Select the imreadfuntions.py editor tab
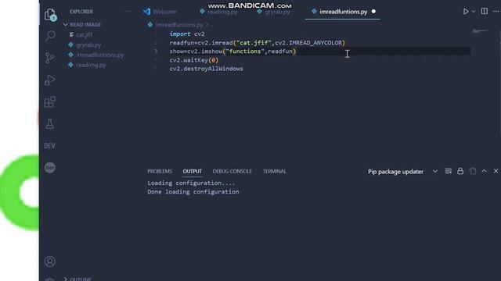The height and width of the screenshot is (281, 501). coord(343,12)
